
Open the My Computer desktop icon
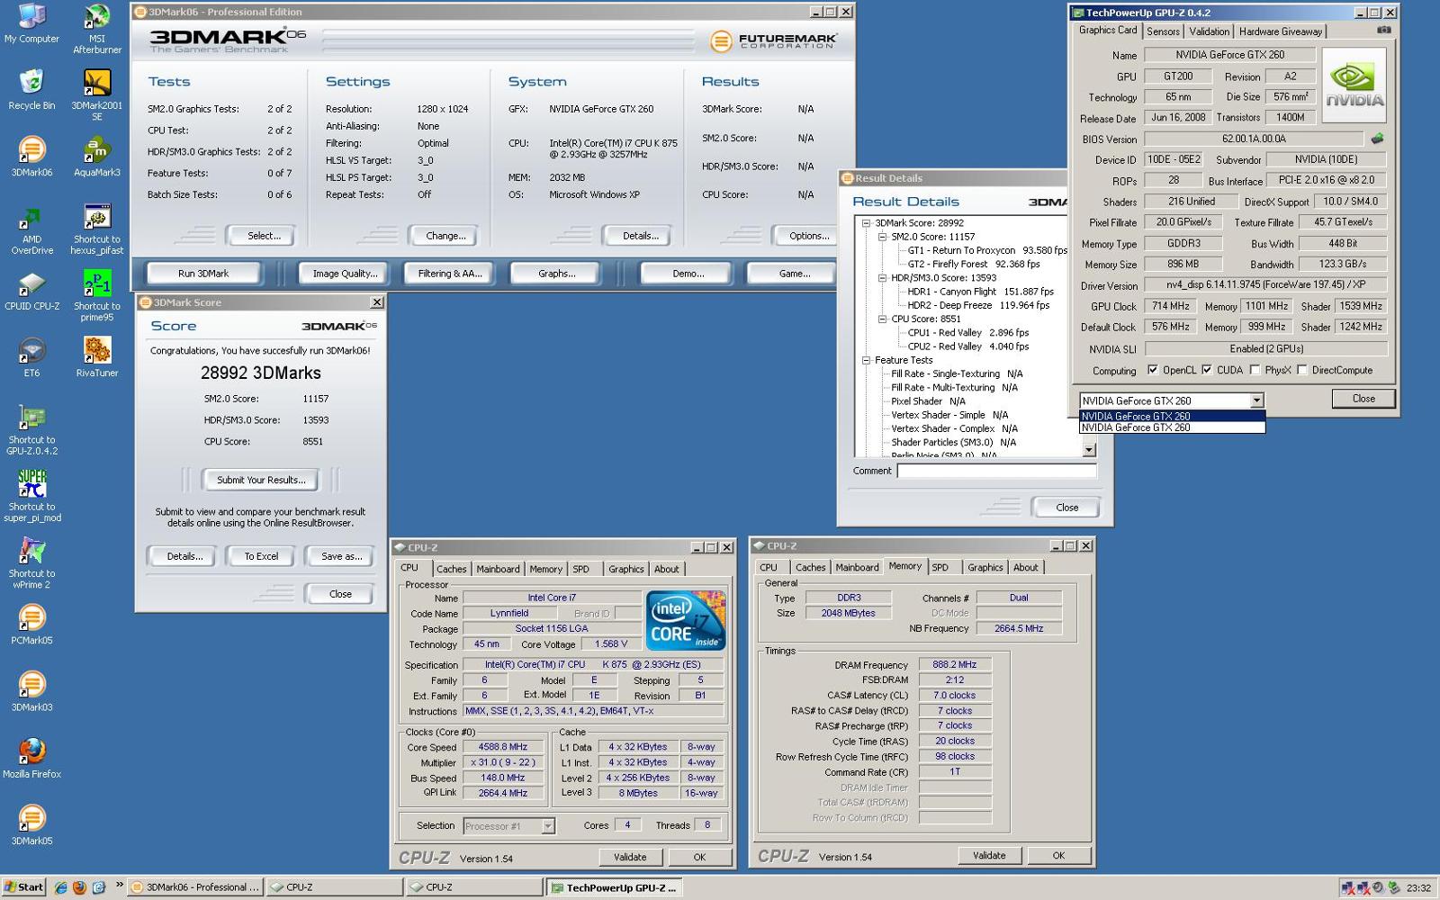click(31, 24)
